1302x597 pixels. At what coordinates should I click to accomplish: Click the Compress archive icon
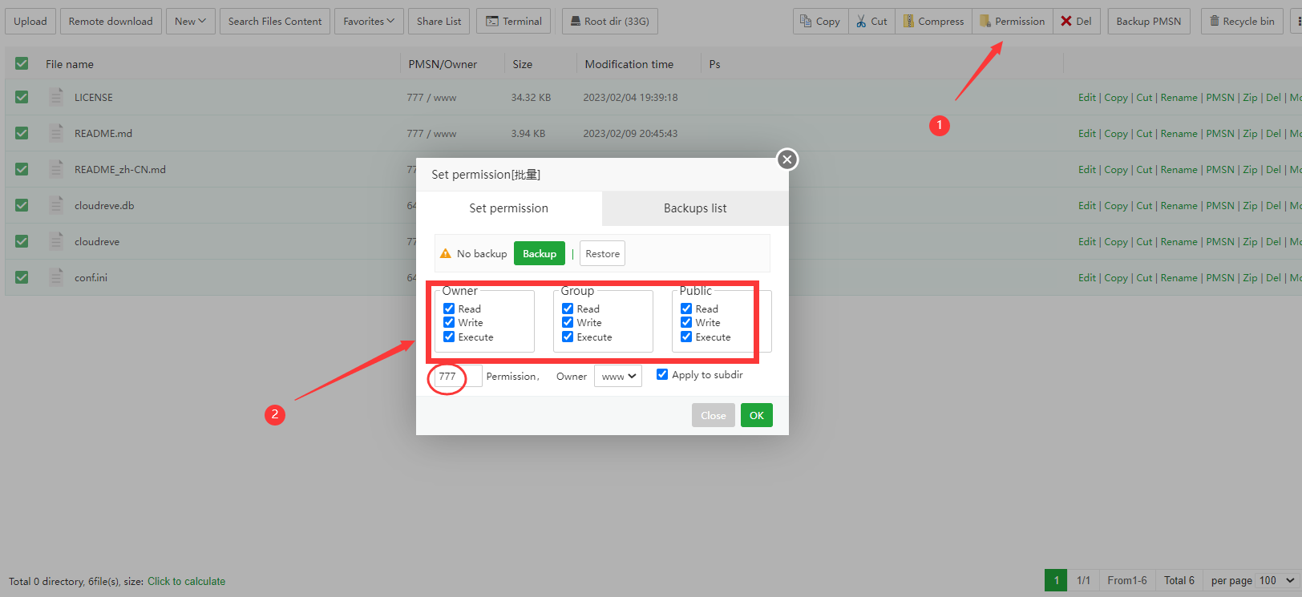(x=908, y=22)
